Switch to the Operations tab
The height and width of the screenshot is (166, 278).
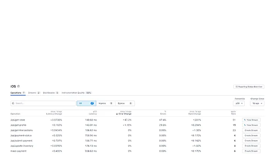18,93
